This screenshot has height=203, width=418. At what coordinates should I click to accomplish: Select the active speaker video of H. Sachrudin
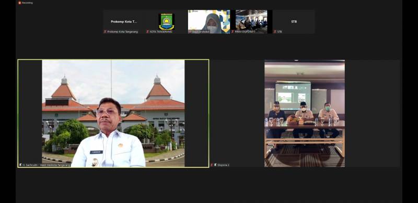click(113, 113)
